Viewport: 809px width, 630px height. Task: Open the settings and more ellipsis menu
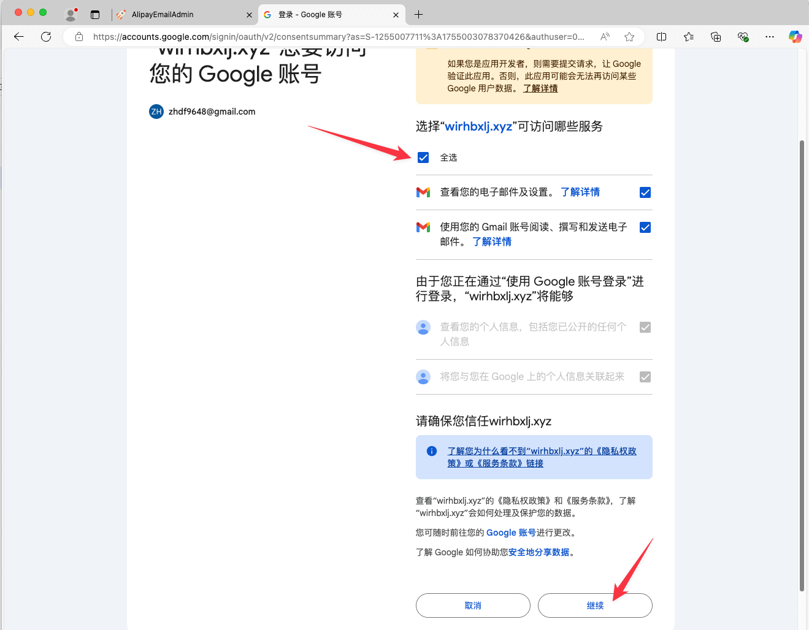770,37
